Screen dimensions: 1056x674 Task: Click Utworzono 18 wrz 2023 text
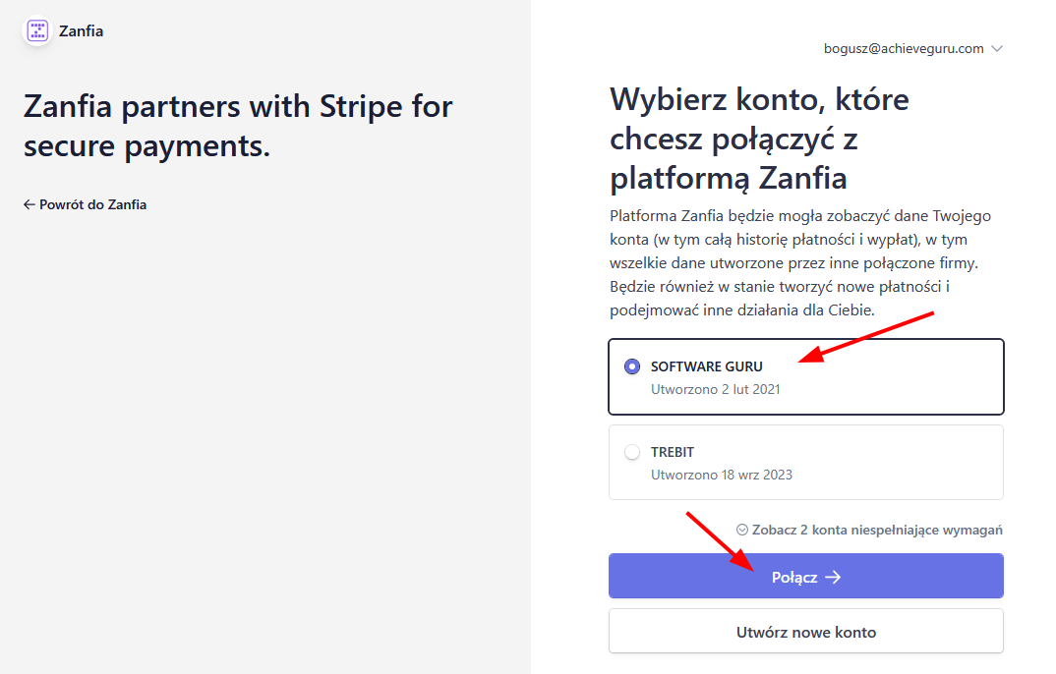721,475
